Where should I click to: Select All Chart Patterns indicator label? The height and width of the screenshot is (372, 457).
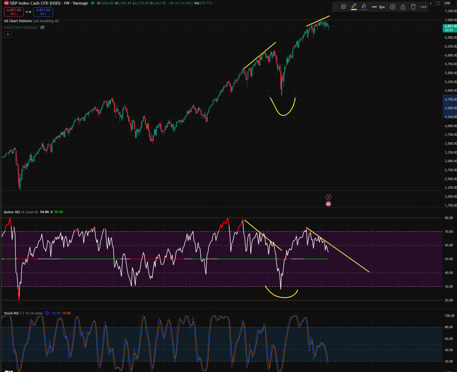coord(18,21)
